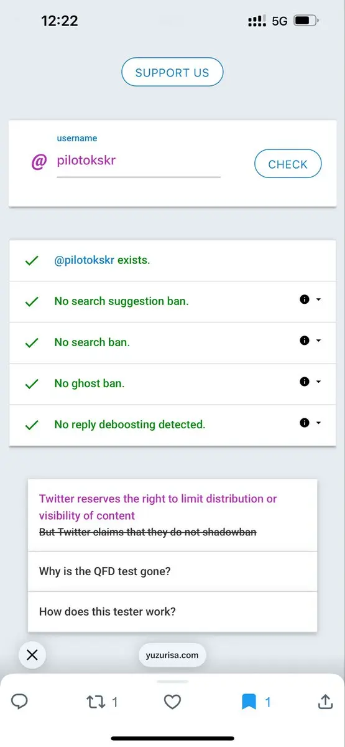Follow the @pilotokskr profile link
The image size is (345, 747).
(x=85, y=260)
